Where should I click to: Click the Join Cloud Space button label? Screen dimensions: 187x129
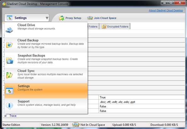click(105, 18)
